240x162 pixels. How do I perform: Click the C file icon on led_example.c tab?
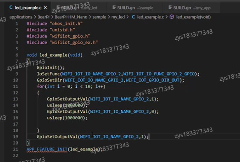tap(11, 7)
